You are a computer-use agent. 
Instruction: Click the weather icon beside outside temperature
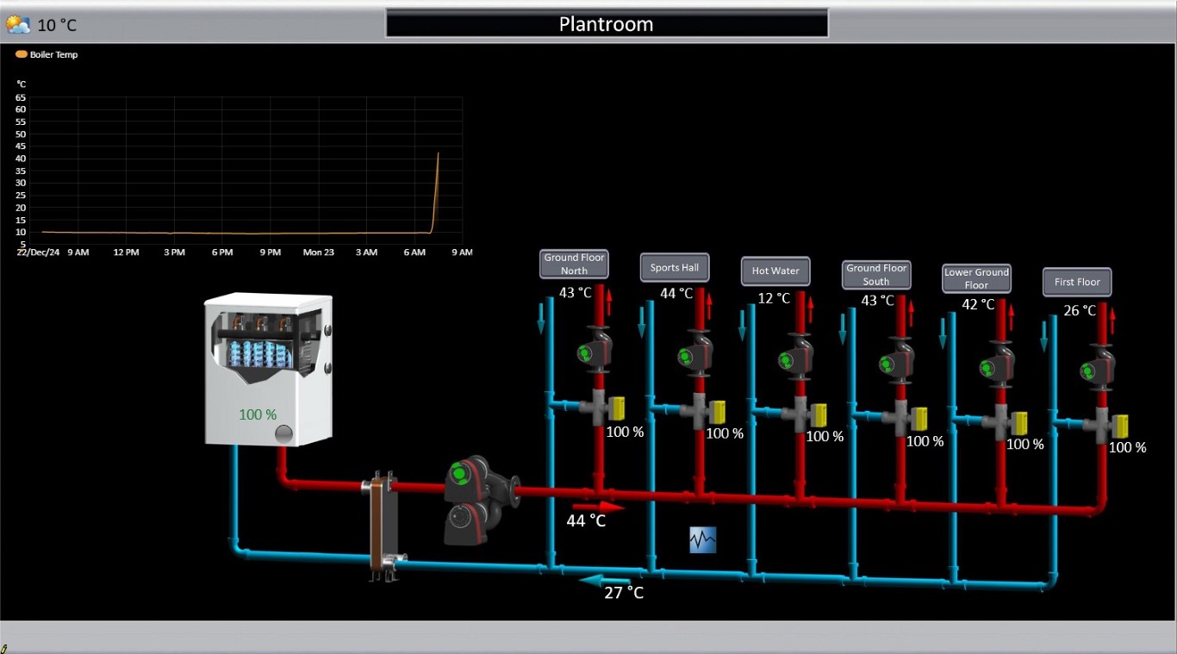(18, 25)
